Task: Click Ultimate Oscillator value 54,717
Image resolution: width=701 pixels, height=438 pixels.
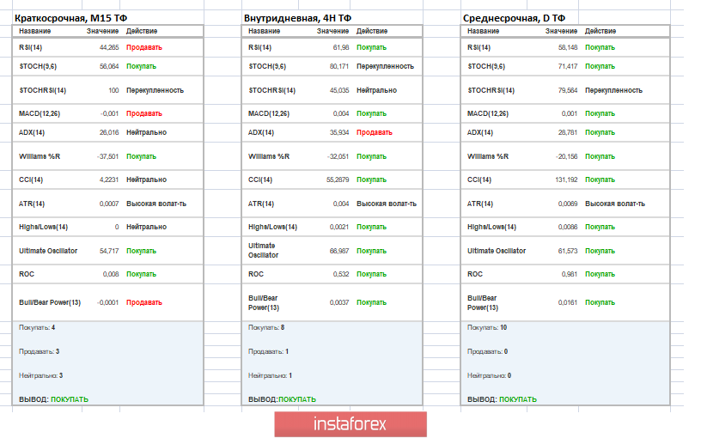Action: pos(109,251)
